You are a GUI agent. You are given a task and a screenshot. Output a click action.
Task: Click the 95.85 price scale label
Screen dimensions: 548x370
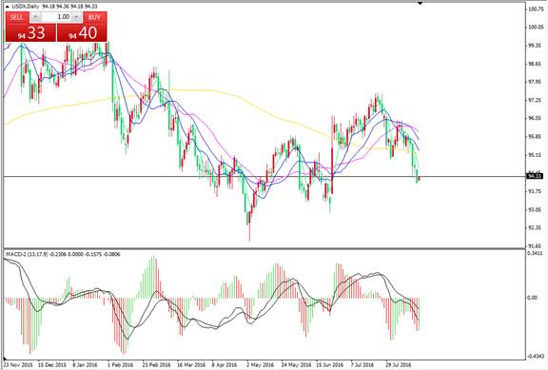tap(535, 137)
